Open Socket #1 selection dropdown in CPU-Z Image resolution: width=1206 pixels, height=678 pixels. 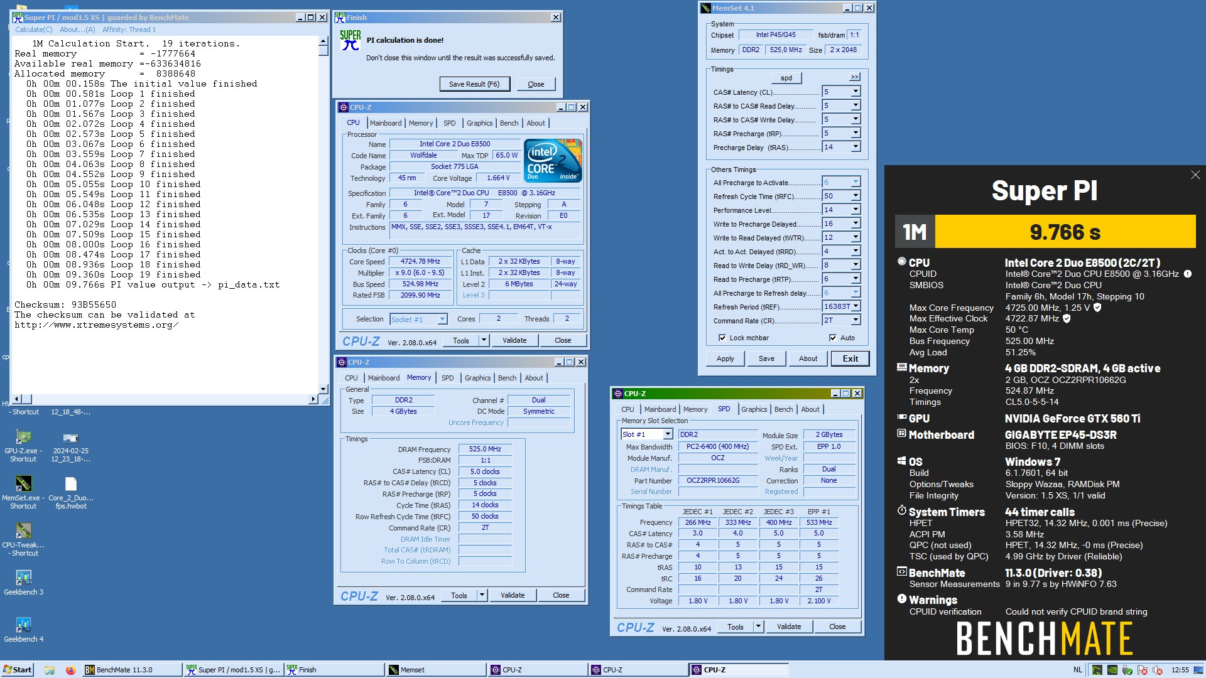pos(442,319)
